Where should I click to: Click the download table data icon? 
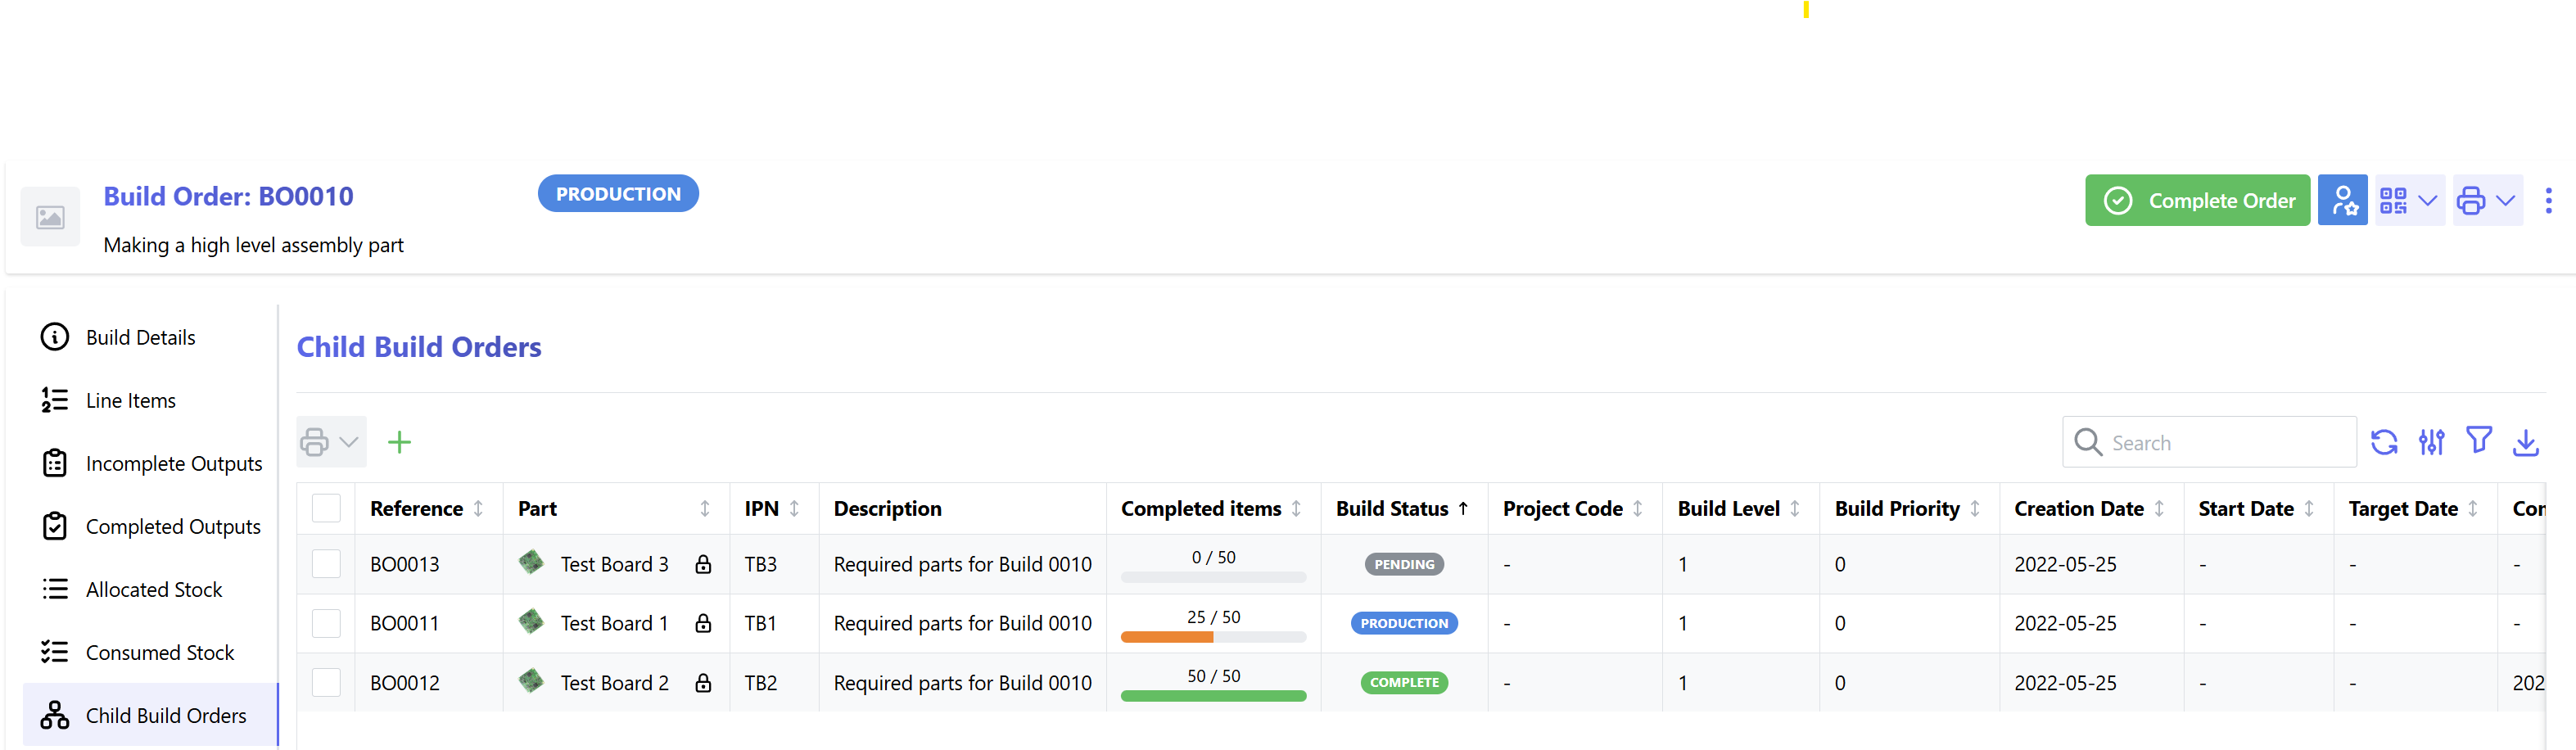click(2525, 442)
